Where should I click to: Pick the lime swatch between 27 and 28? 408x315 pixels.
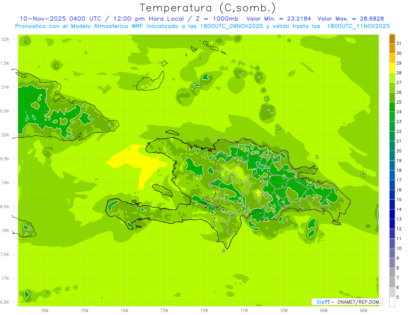click(x=392, y=78)
